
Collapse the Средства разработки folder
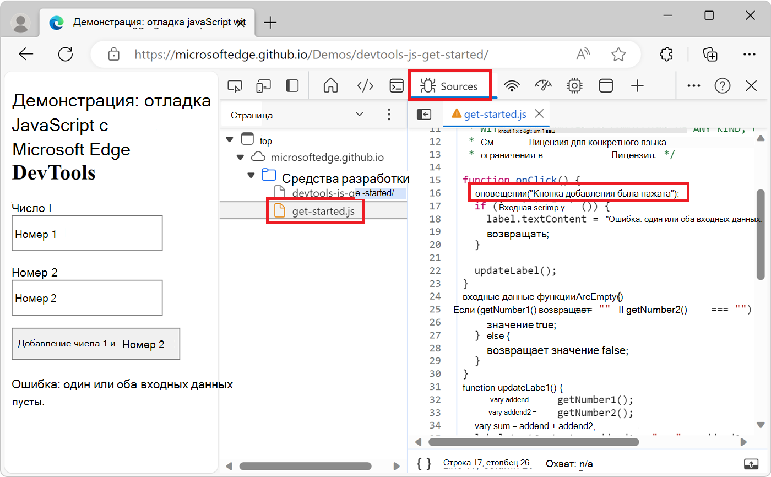tap(251, 175)
